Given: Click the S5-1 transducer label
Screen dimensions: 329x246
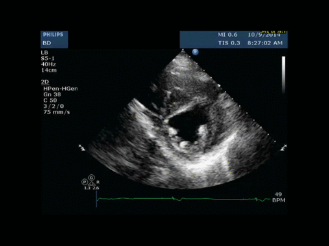Looking at the screenshot, I should pyautogui.click(x=48, y=58).
